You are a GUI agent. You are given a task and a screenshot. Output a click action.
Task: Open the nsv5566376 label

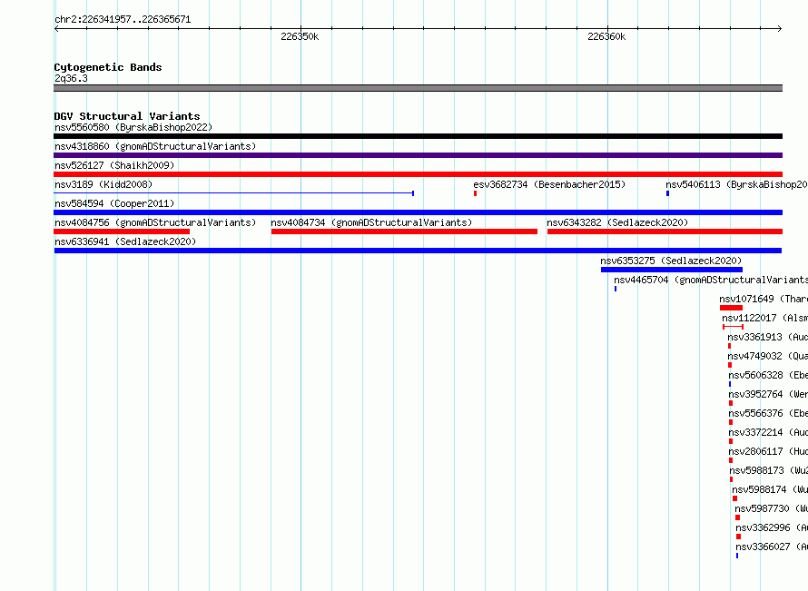click(768, 413)
